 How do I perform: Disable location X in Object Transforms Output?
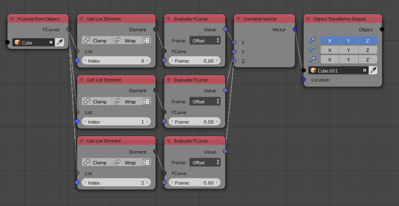330,40
